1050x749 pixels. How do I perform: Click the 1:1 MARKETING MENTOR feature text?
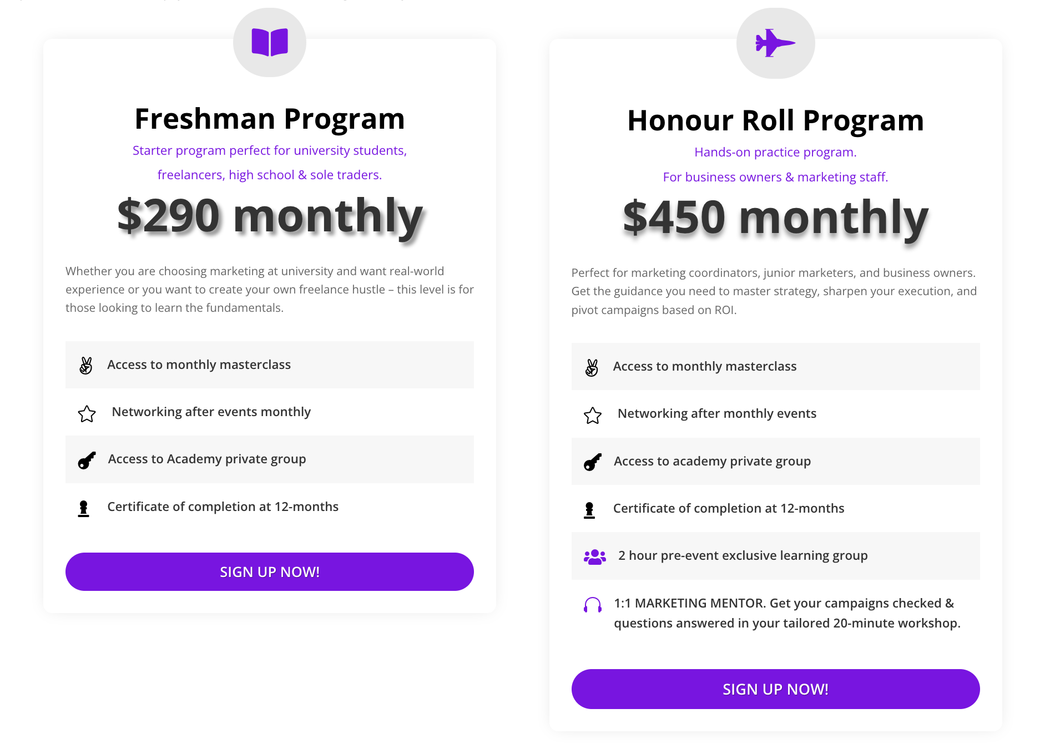click(x=787, y=613)
